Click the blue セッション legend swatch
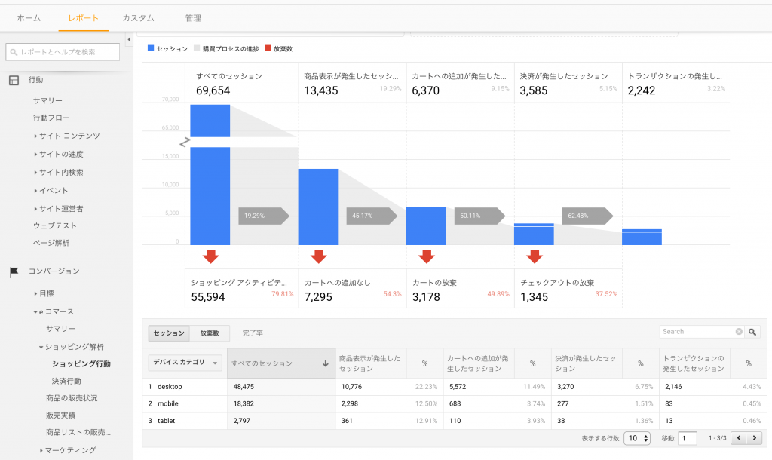Image resolution: width=772 pixels, height=460 pixels. pyautogui.click(x=151, y=48)
